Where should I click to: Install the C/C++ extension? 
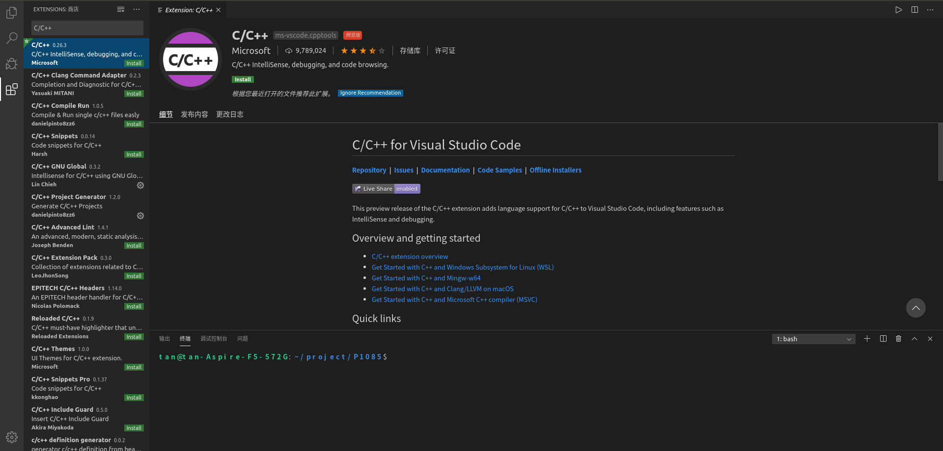pos(243,79)
